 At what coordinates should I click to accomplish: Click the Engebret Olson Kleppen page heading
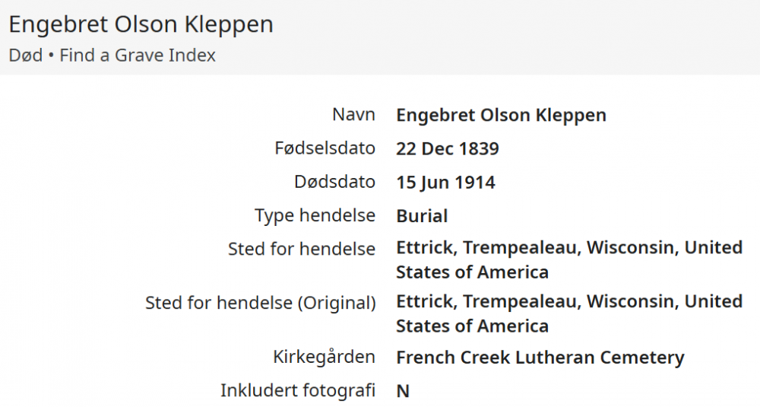click(141, 24)
